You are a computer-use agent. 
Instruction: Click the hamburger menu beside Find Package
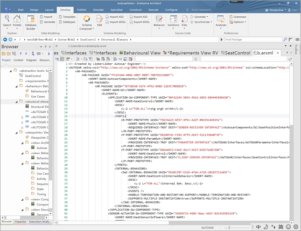click(297, 40)
